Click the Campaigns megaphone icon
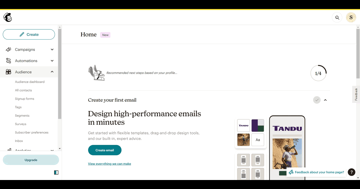The image size is (360, 189). pos(8,49)
